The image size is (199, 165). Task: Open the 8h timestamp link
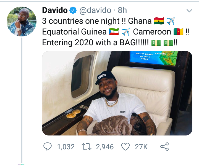(x=122, y=10)
